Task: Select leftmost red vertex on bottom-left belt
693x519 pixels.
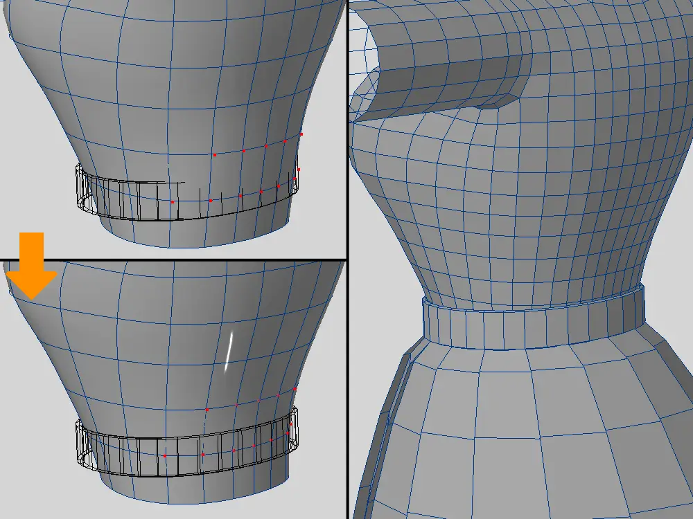Action: [x=165, y=456]
